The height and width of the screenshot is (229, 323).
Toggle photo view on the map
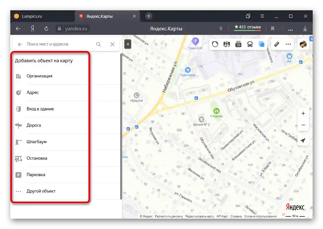238,44
